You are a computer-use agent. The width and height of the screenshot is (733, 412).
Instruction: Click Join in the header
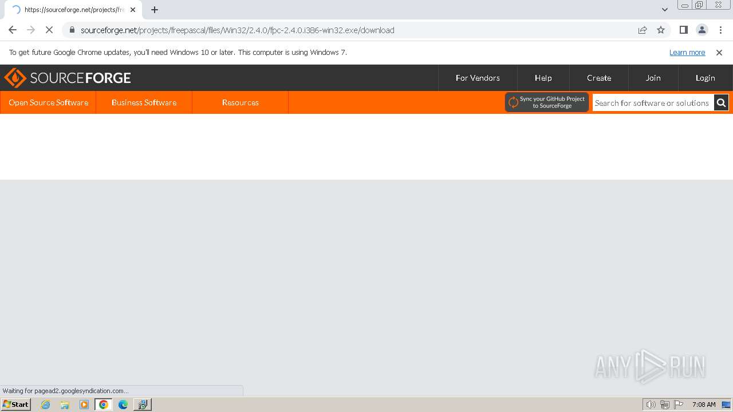tap(653, 78)
